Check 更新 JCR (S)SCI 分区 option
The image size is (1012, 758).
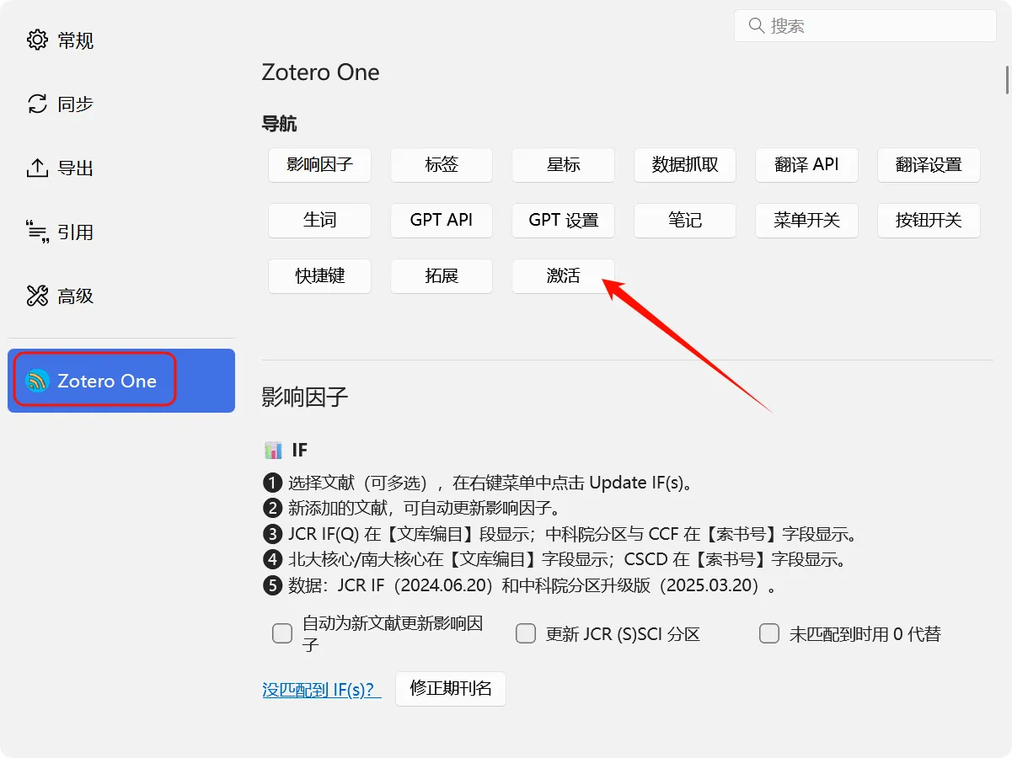coord(526,633)
